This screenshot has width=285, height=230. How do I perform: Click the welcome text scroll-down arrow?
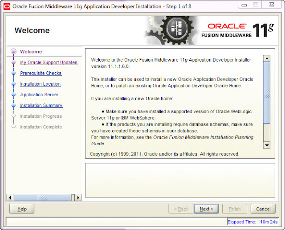(x=267, y=145)
